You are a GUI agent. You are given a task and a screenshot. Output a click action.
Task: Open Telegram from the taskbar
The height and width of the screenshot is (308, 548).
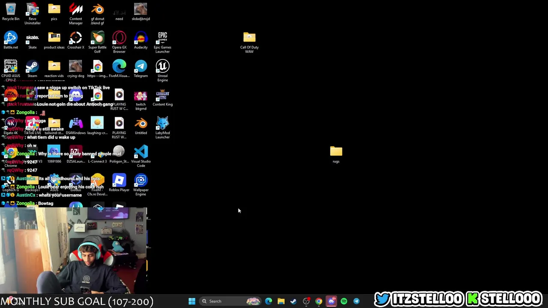[x=356, y=301]
